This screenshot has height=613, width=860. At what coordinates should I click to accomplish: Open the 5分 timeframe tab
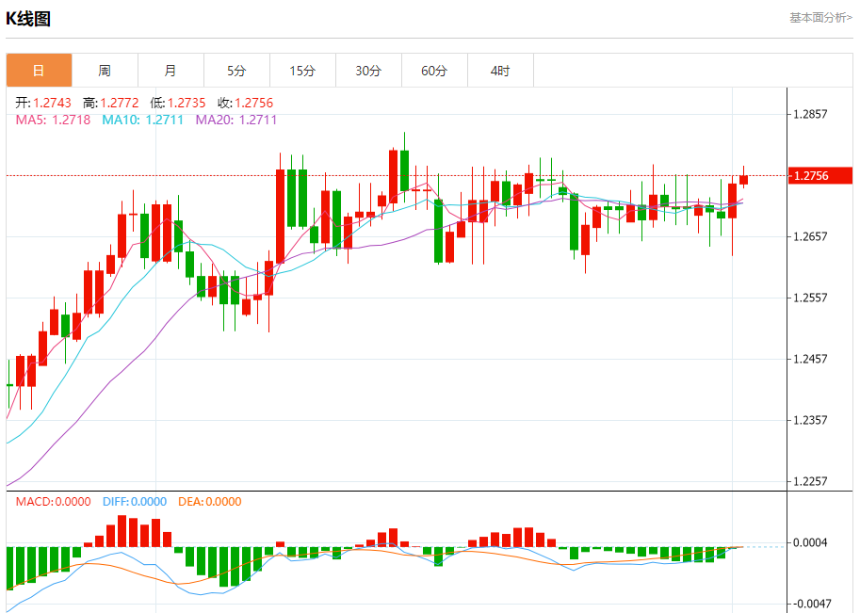coord(236,71)
